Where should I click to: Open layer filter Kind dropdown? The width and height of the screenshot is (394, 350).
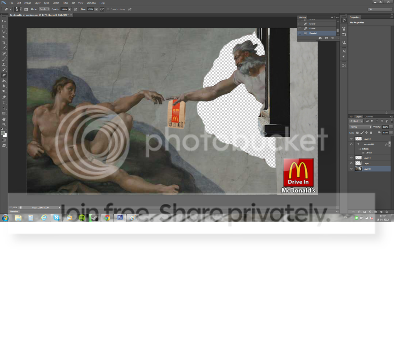point(356,121)
